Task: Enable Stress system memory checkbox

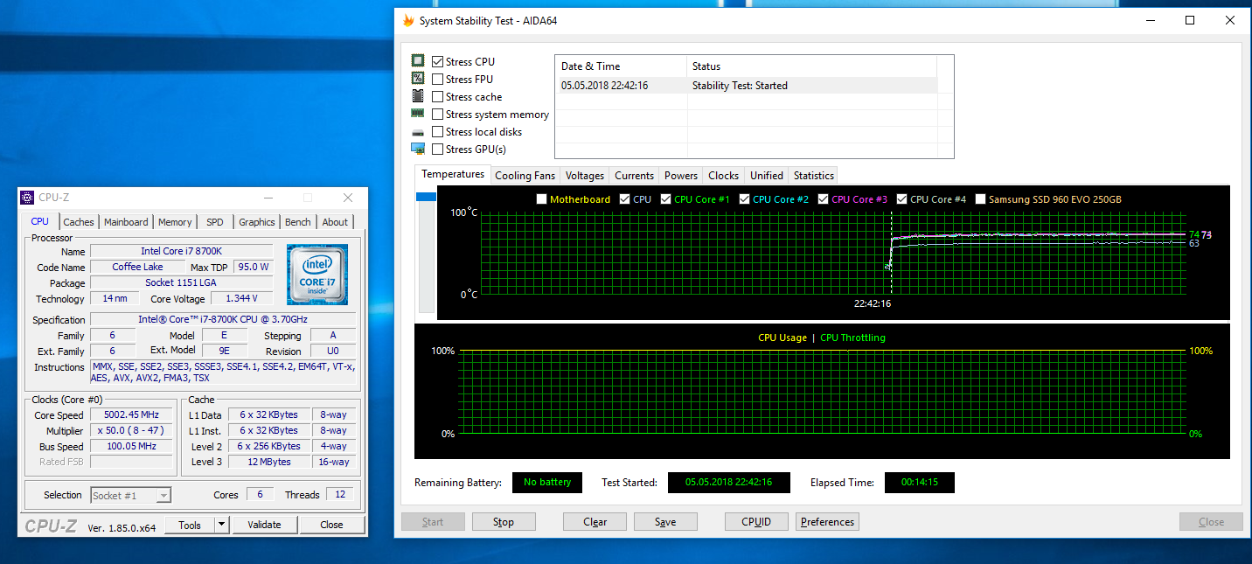Action: tap(437, 114)
